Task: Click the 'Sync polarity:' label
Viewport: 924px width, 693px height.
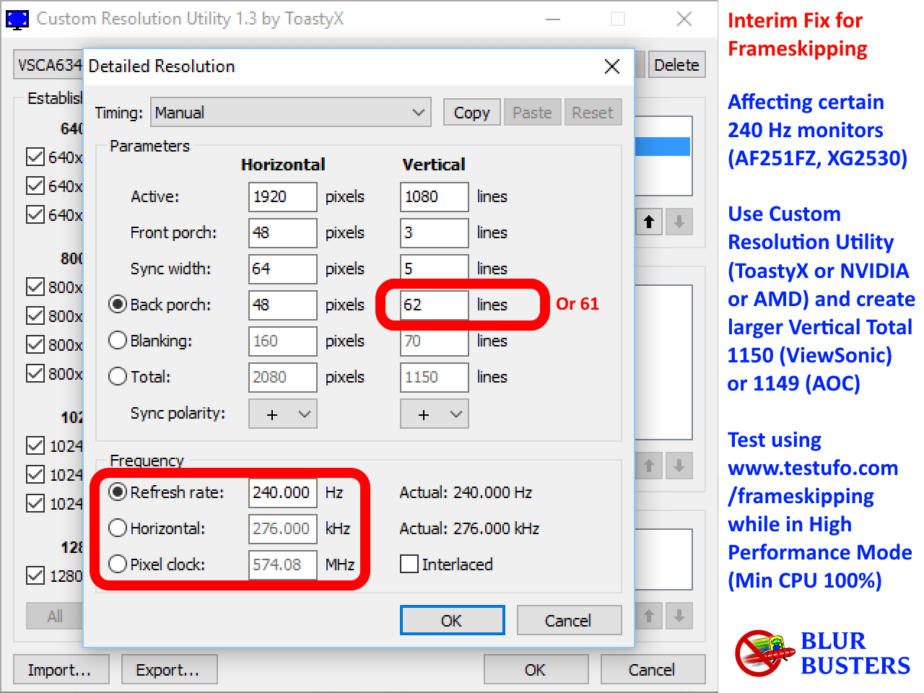Action: point(178,413)
